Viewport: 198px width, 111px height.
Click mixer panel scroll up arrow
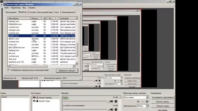120,97
